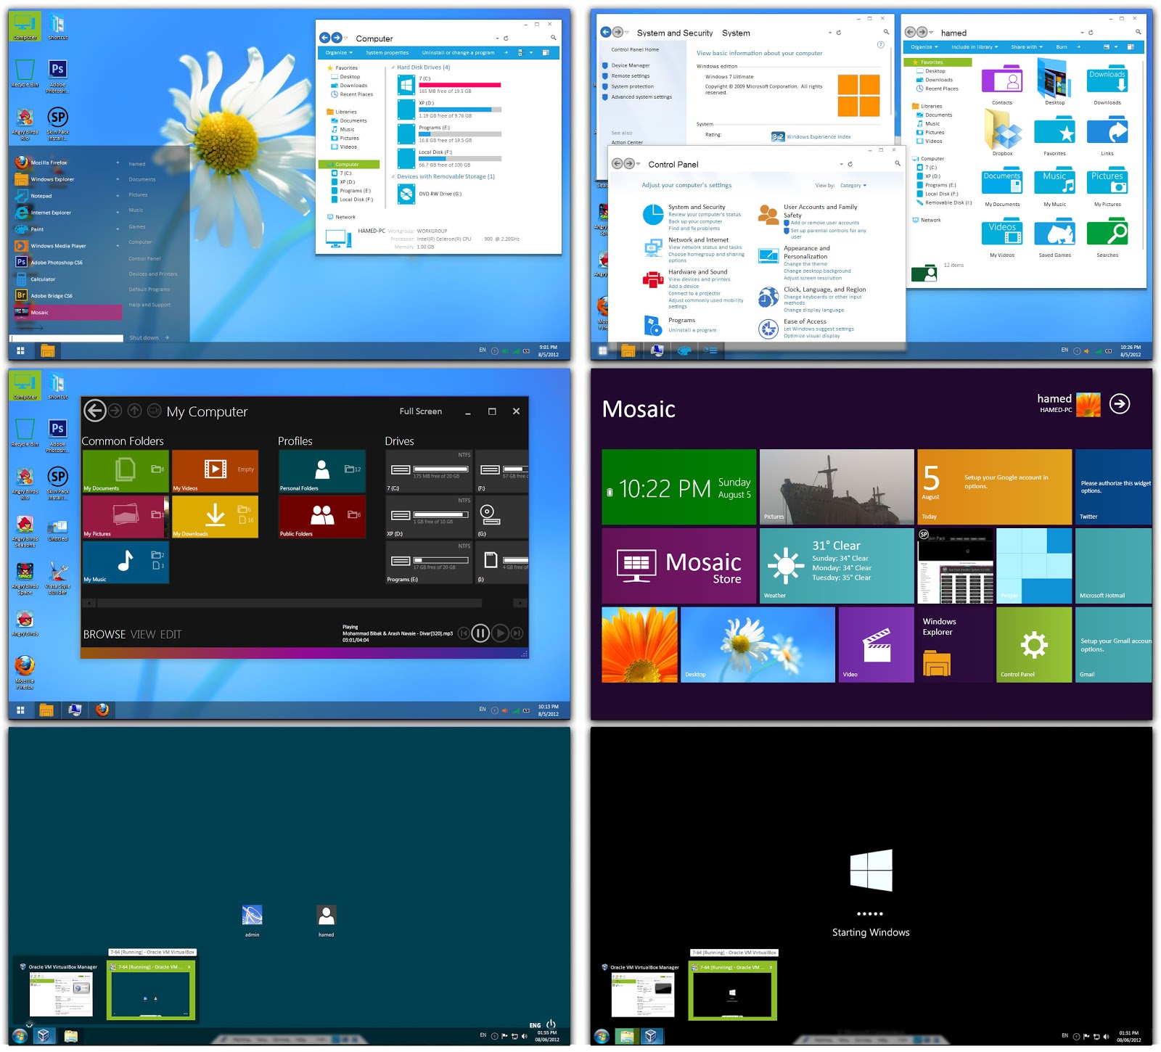Select Calculator in the Start menu
The width and height of the screenshot is (1161, 1052).
coord(67,279)
